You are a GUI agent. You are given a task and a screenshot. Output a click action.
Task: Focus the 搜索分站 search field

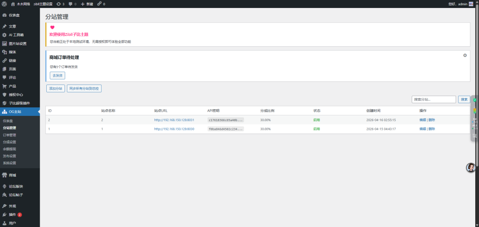click(434, 99)
